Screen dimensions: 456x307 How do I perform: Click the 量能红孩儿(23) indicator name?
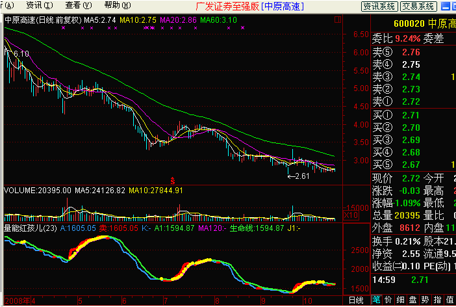31,228
